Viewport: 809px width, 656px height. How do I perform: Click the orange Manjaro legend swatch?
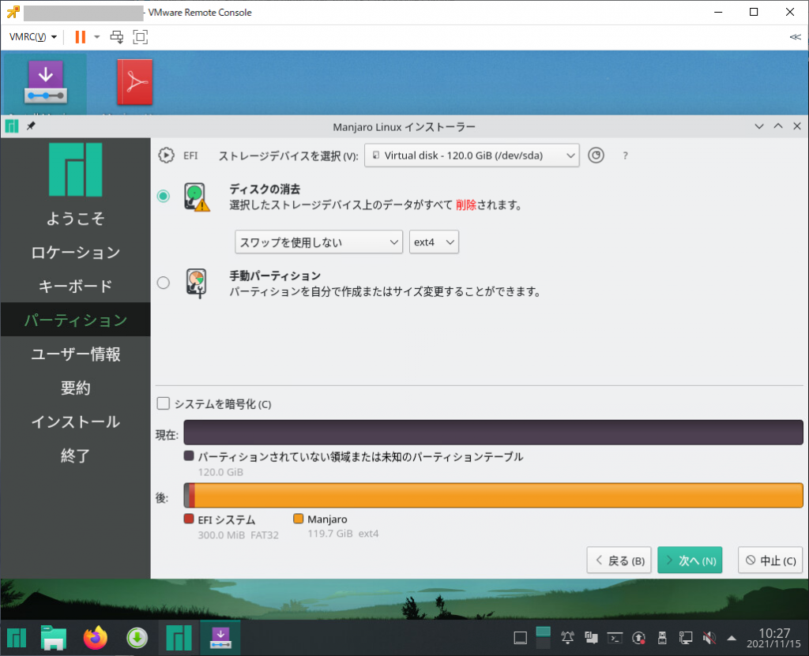coord(298,519)
